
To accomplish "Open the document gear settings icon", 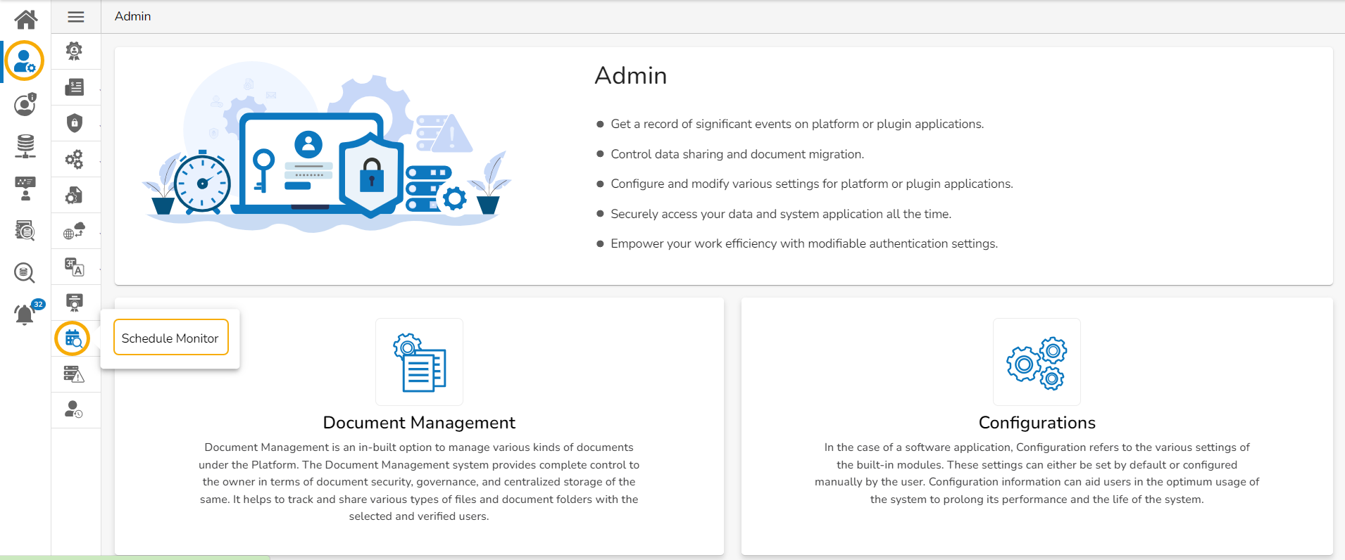I will click(x=74, y=195).
